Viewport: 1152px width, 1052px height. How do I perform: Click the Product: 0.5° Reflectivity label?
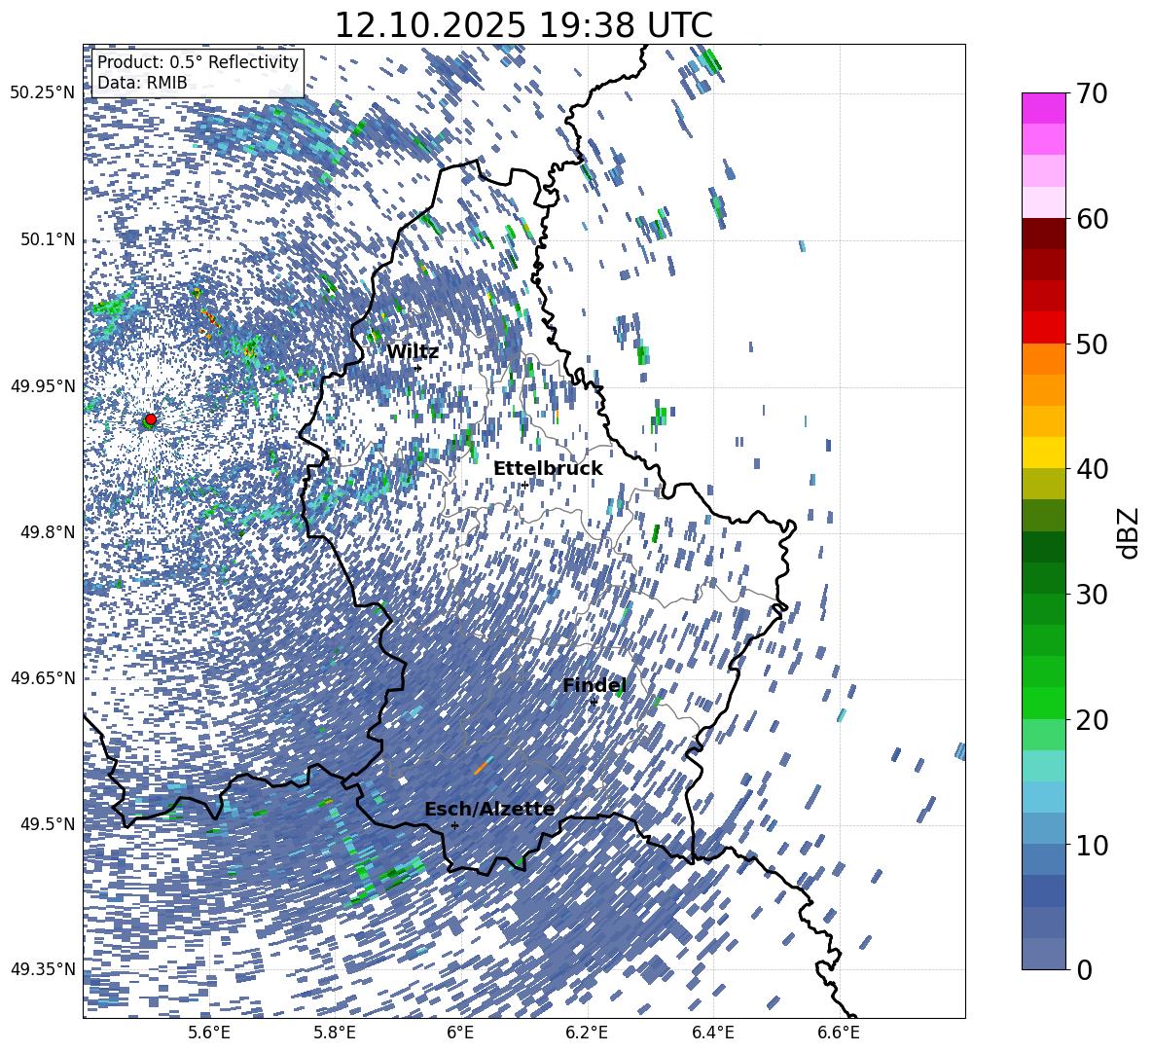click(198, 61)
